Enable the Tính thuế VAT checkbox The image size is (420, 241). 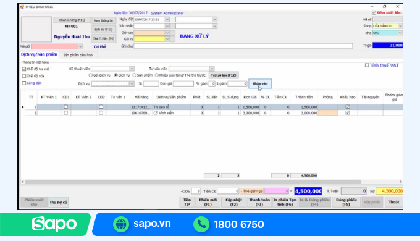pos(367,65)
